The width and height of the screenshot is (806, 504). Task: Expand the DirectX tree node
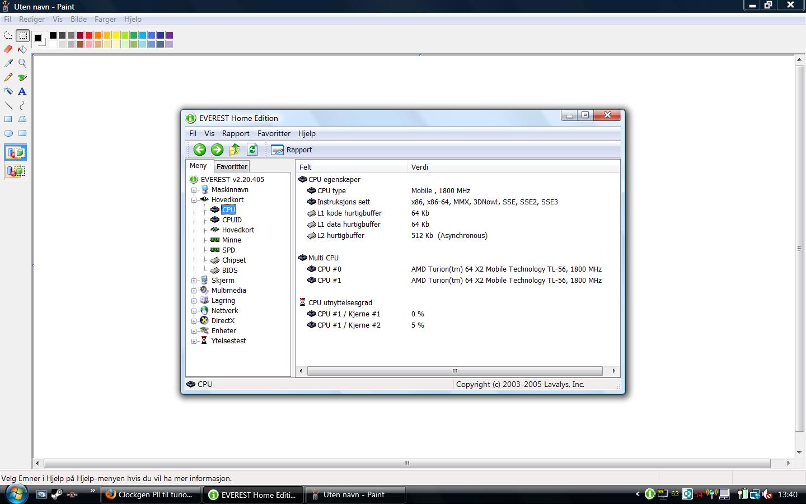coord(194,321)
